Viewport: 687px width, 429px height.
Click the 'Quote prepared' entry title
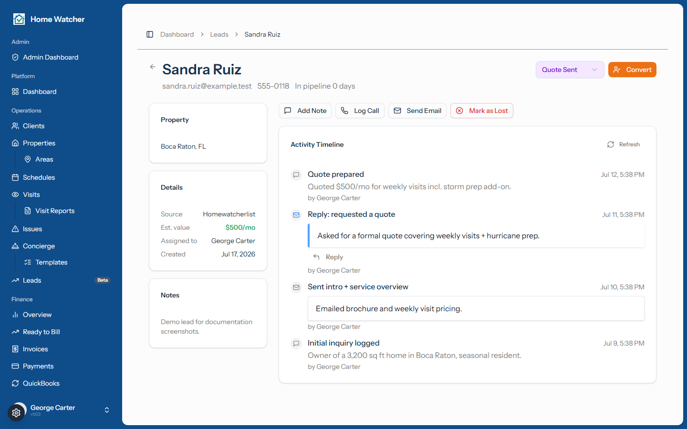336,174
